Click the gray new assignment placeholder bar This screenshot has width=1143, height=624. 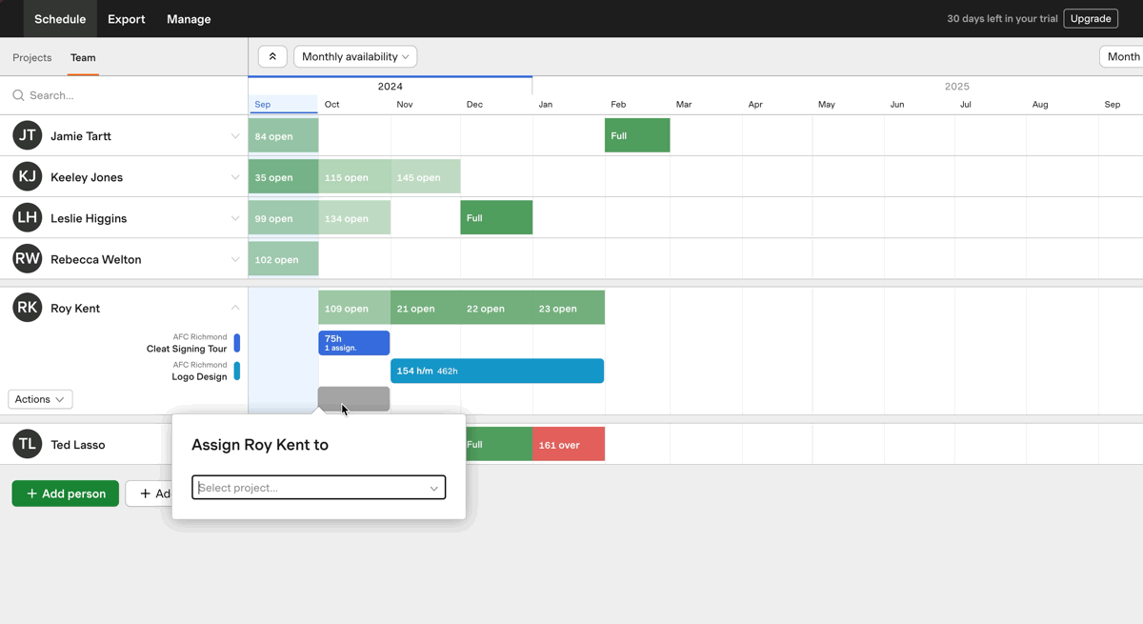353,398
